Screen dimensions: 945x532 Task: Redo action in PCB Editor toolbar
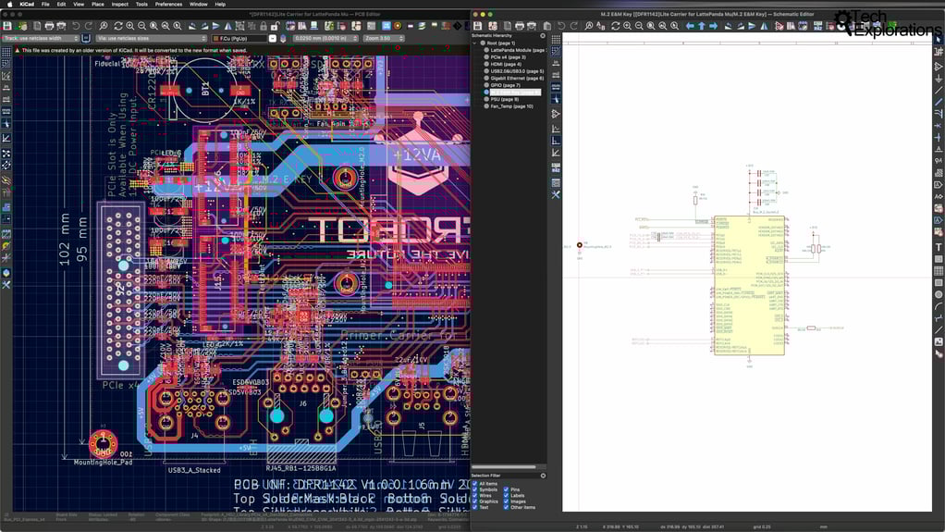(x=88, y=26)
